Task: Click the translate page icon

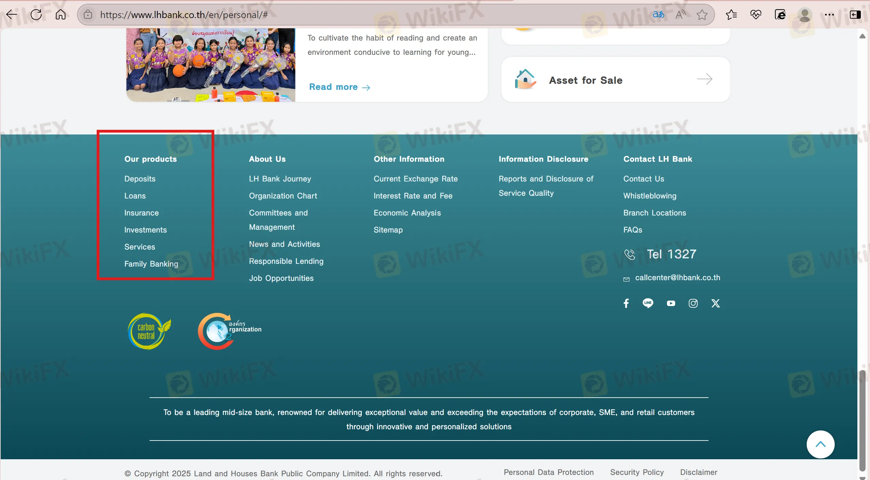Action: pos(658,15)
